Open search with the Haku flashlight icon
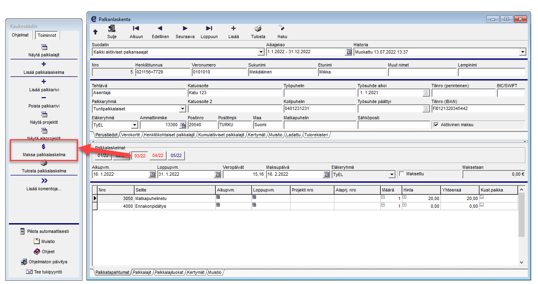Screen dimensions: 538x284 click(x=282, y=28)
